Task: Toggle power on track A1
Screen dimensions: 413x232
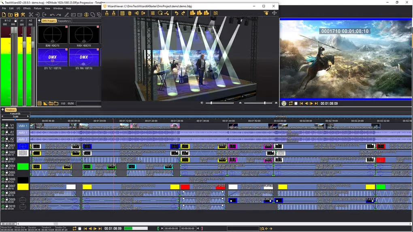Action: tap(3, 132)
